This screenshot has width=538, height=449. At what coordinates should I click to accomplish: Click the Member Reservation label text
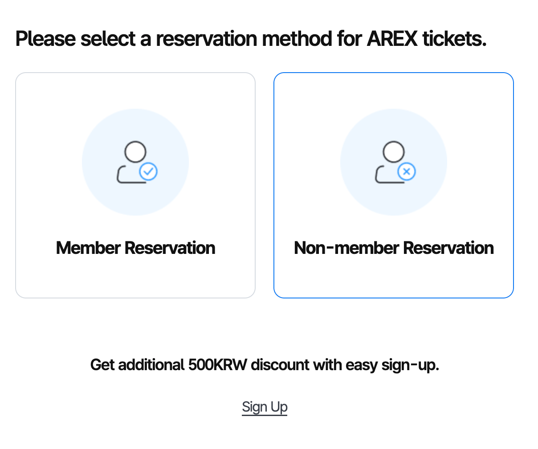135,248
